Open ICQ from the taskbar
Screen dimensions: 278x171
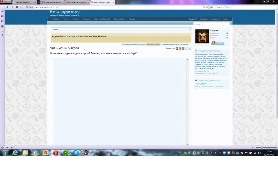click(66, 153)
